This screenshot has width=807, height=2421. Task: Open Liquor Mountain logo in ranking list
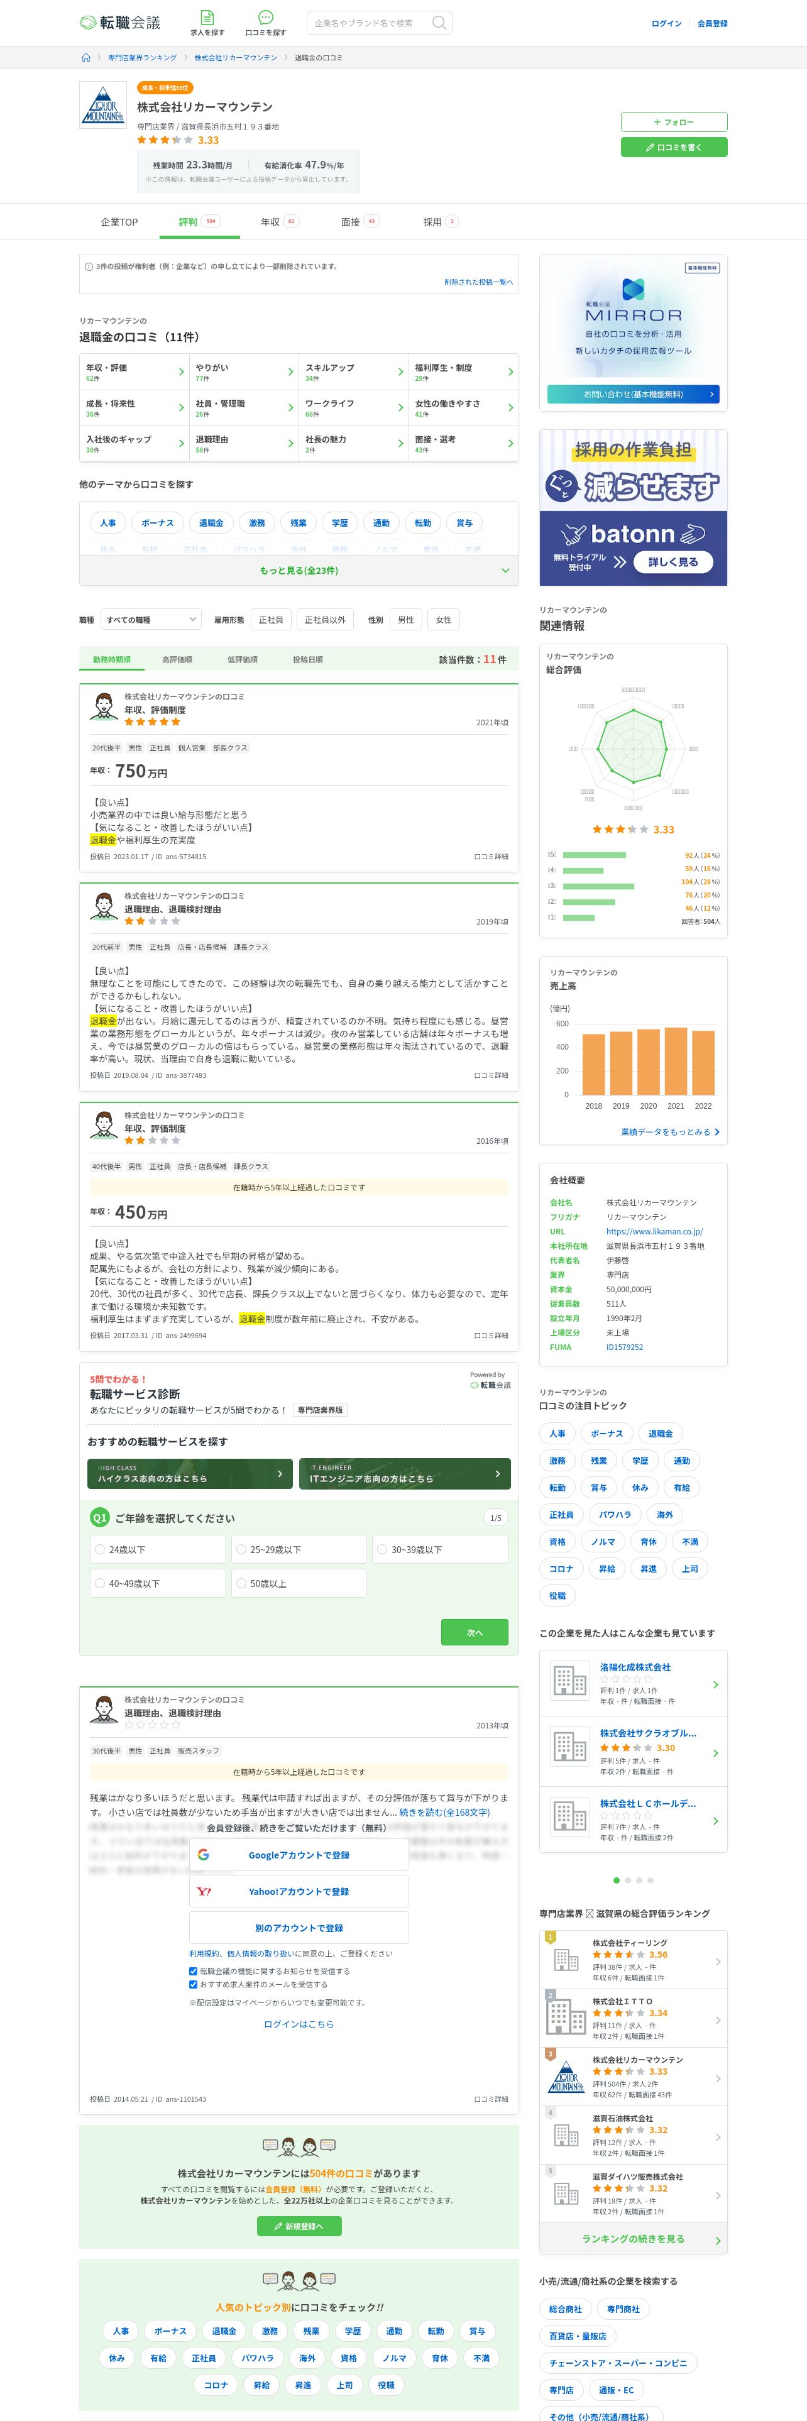[566, 2078]
